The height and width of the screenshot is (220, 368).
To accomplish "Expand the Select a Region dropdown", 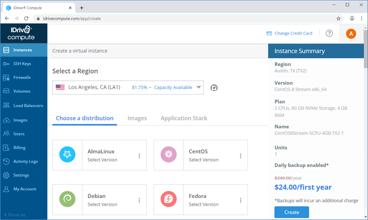I will click(128, 88).
